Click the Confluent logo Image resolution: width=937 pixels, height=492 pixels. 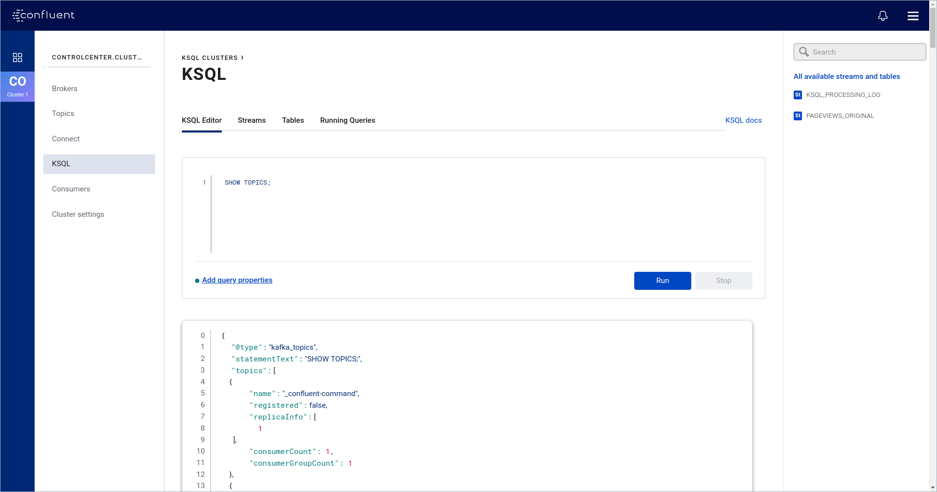tap(43, 15)
